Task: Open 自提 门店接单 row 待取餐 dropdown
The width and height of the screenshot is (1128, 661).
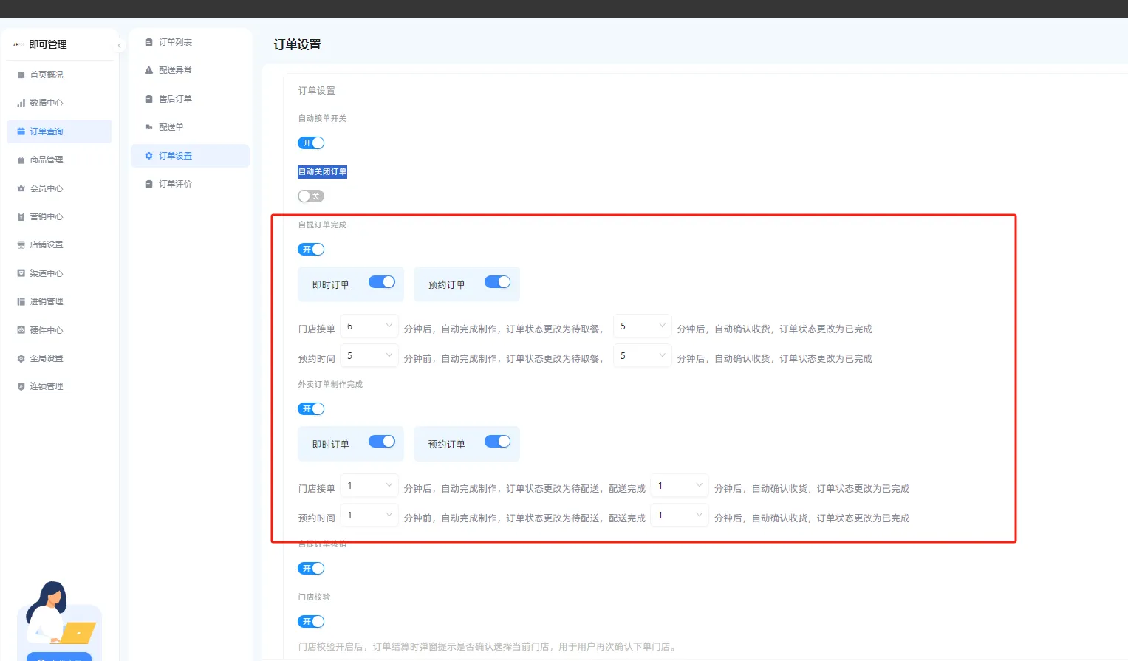Action: pos(643,326)
